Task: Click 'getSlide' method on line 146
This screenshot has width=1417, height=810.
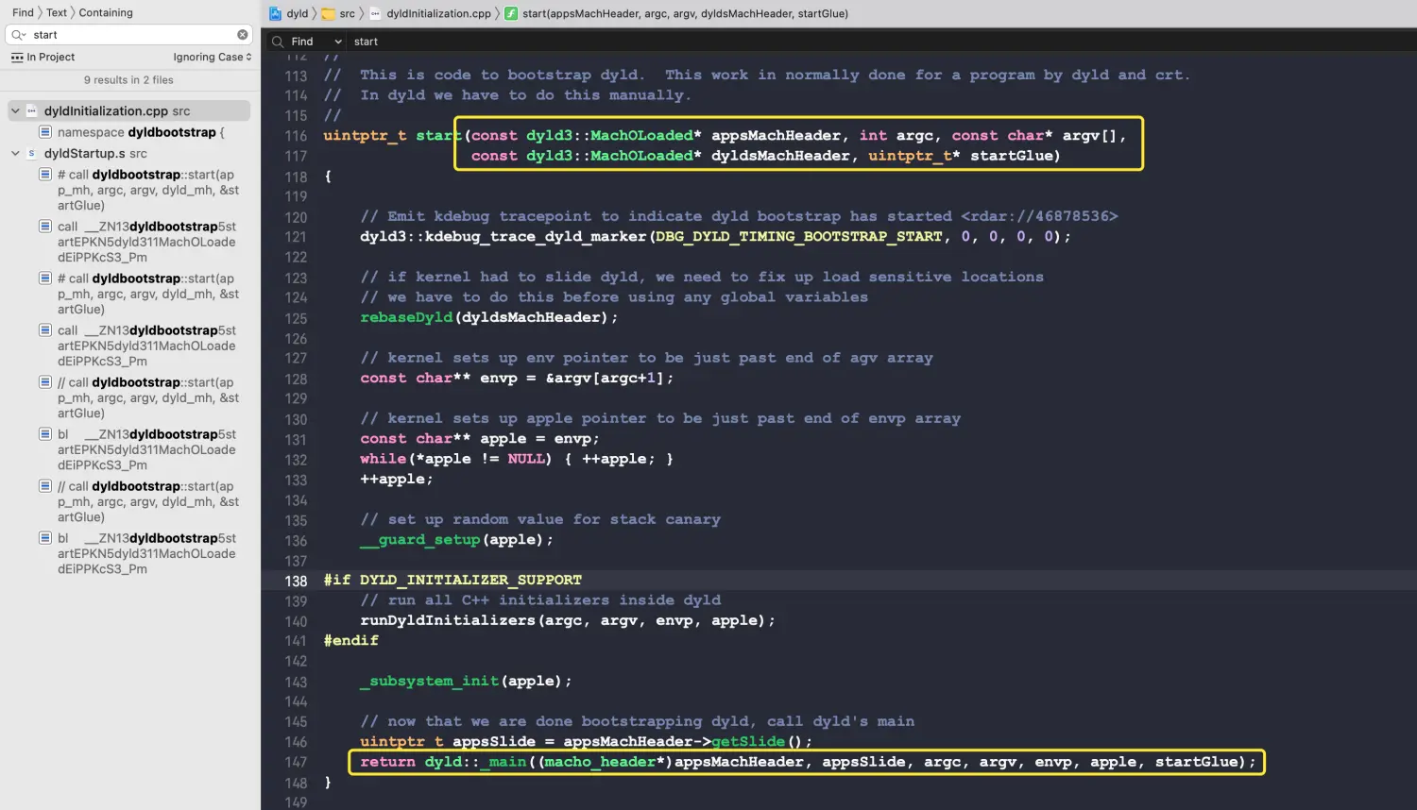Action: [x=748, y=742]
